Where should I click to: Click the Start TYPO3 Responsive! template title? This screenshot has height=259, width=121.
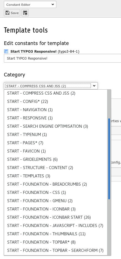33,51
